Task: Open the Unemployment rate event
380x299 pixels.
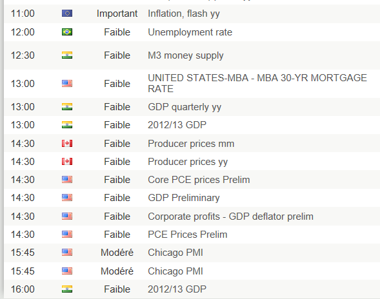Action: click(x=190, y=32)
